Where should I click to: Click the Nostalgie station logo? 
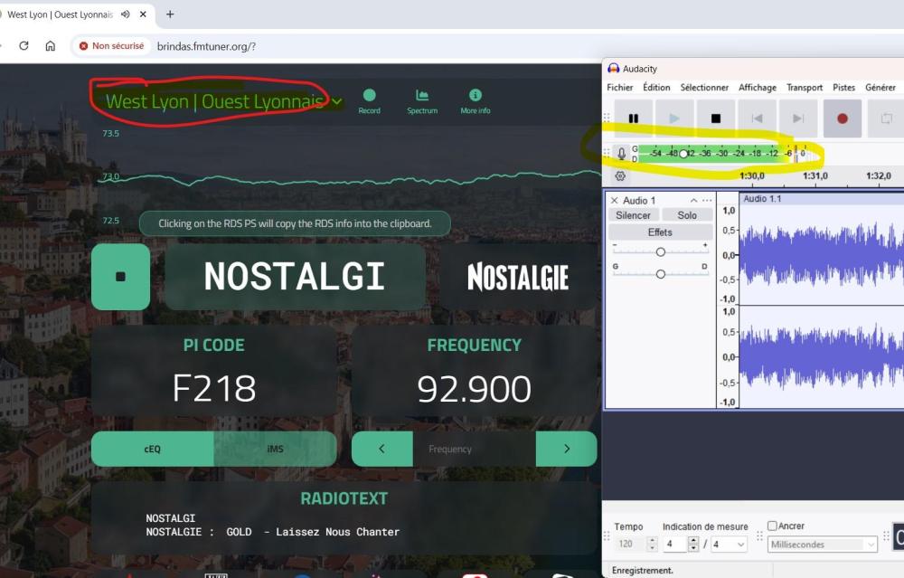click(518, 277)
